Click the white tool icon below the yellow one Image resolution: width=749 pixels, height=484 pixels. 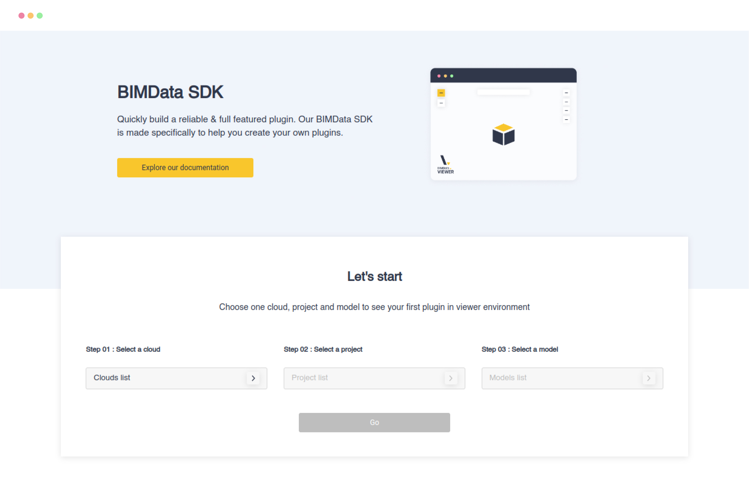(x=441, y=103)
